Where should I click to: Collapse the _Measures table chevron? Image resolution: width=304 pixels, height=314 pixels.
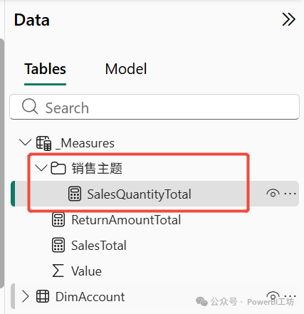point(25,142)
